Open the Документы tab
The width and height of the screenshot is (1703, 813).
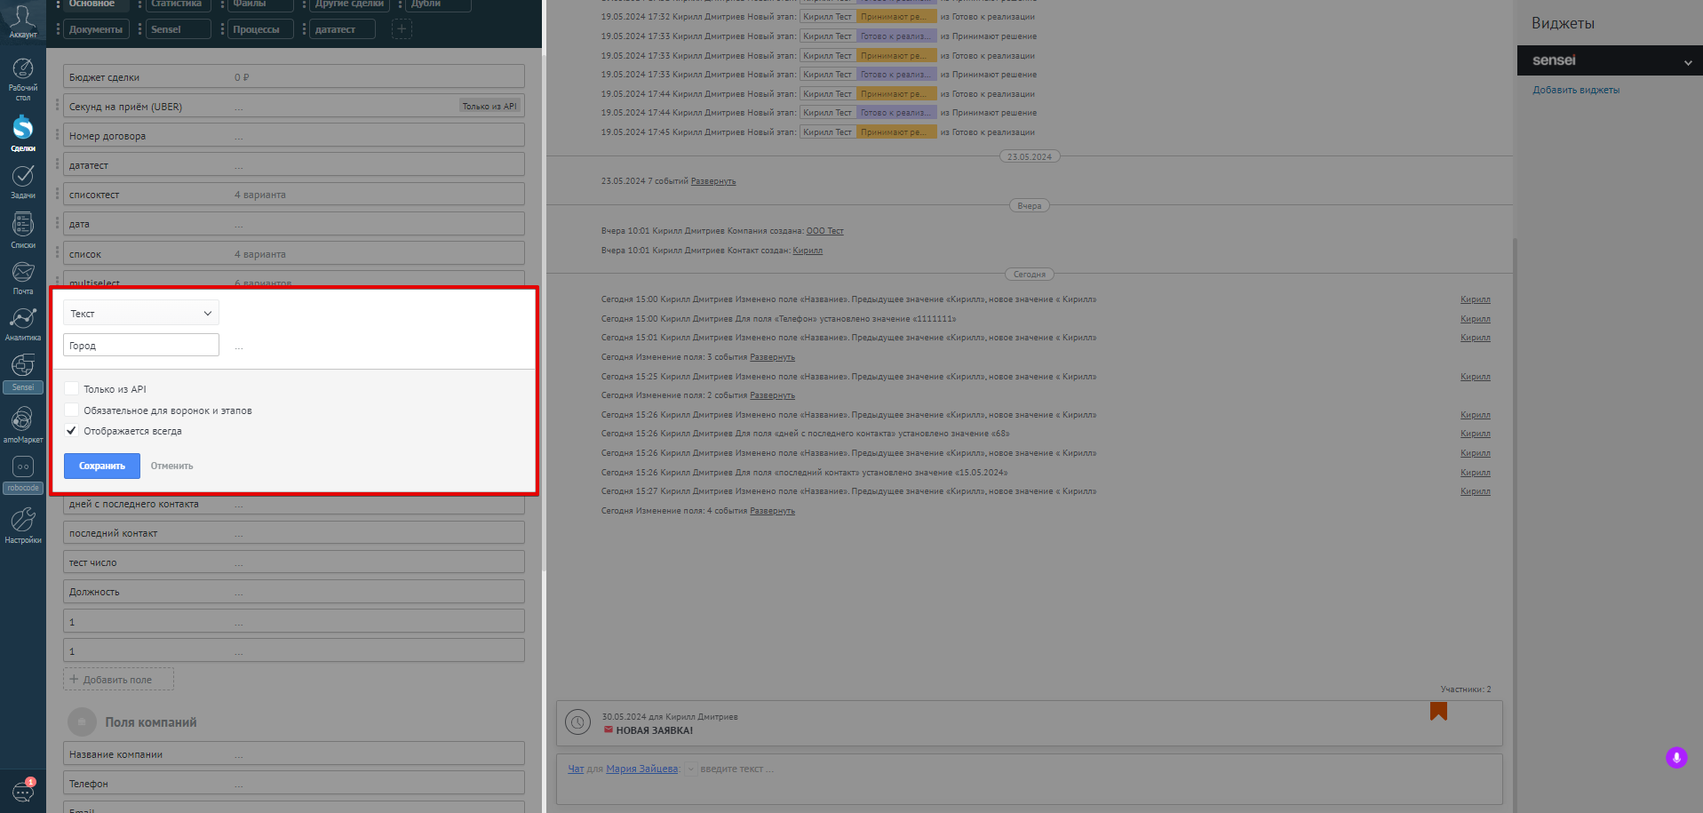point(96,29)
